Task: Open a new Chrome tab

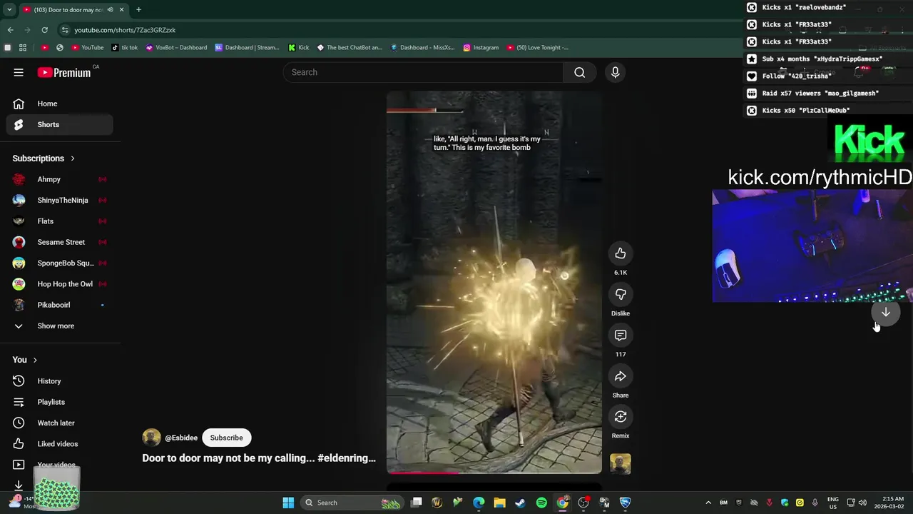Action: [138, 10]
